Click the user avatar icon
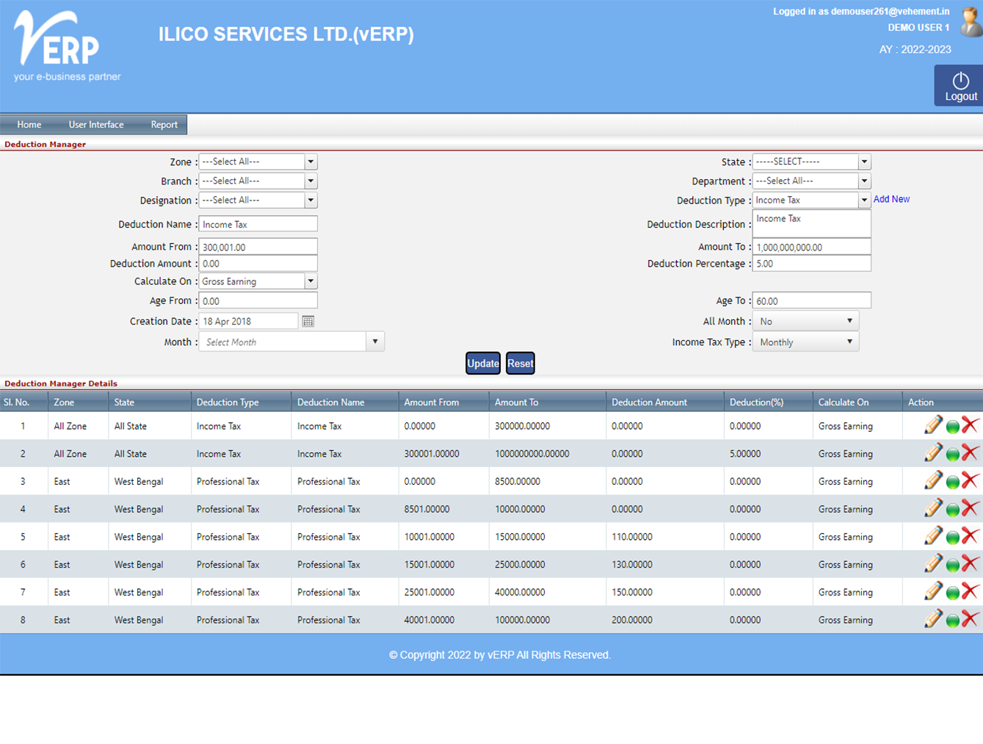The width and height of the screenshot is (983, 744). click(972, 21)
